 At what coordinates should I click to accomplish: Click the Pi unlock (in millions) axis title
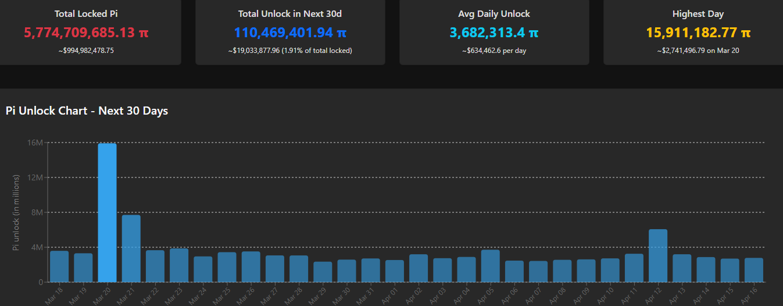16,212
